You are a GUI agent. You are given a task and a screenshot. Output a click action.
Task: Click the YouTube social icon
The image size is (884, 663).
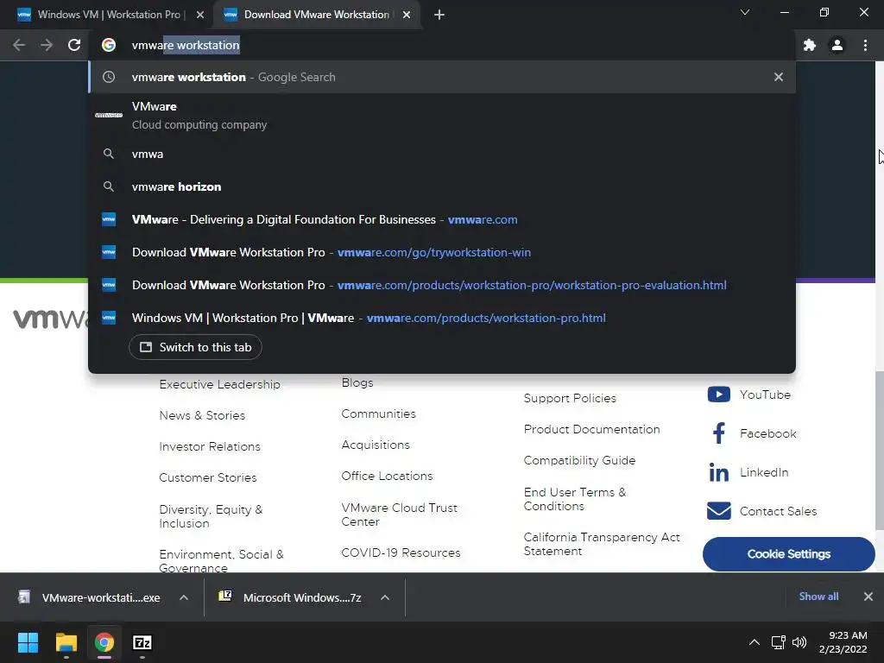point(719,394)
